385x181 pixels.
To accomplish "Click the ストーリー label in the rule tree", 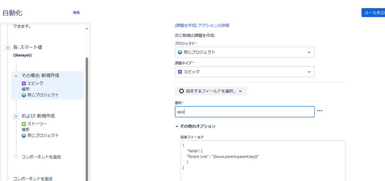I will pyautogui.click(x=37, y=124).
